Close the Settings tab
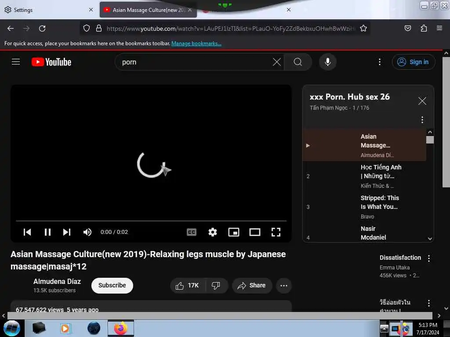The width and height of the screenshot is (450, 337). 91,10
